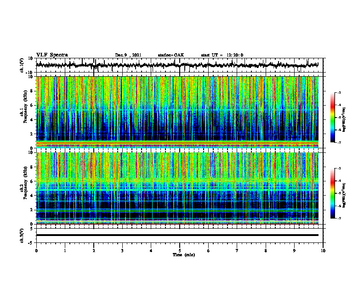Viewport: 364px width, 281px height.
Task: Click inside the ch.1 spectrogram panel
Action: click(177, 112)
